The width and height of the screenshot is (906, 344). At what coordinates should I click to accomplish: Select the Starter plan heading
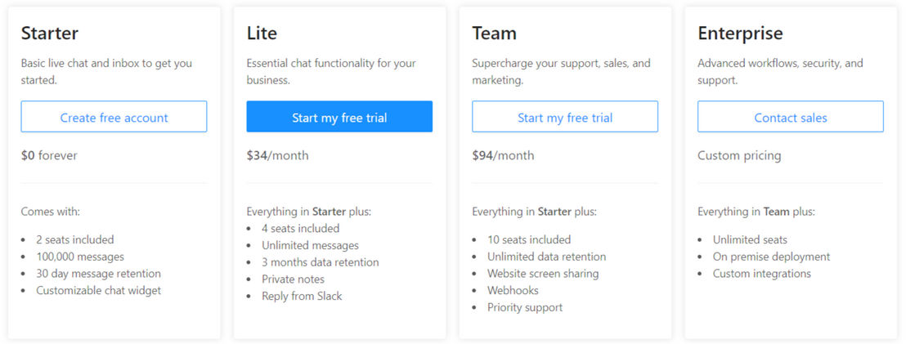tap(50, 33)
